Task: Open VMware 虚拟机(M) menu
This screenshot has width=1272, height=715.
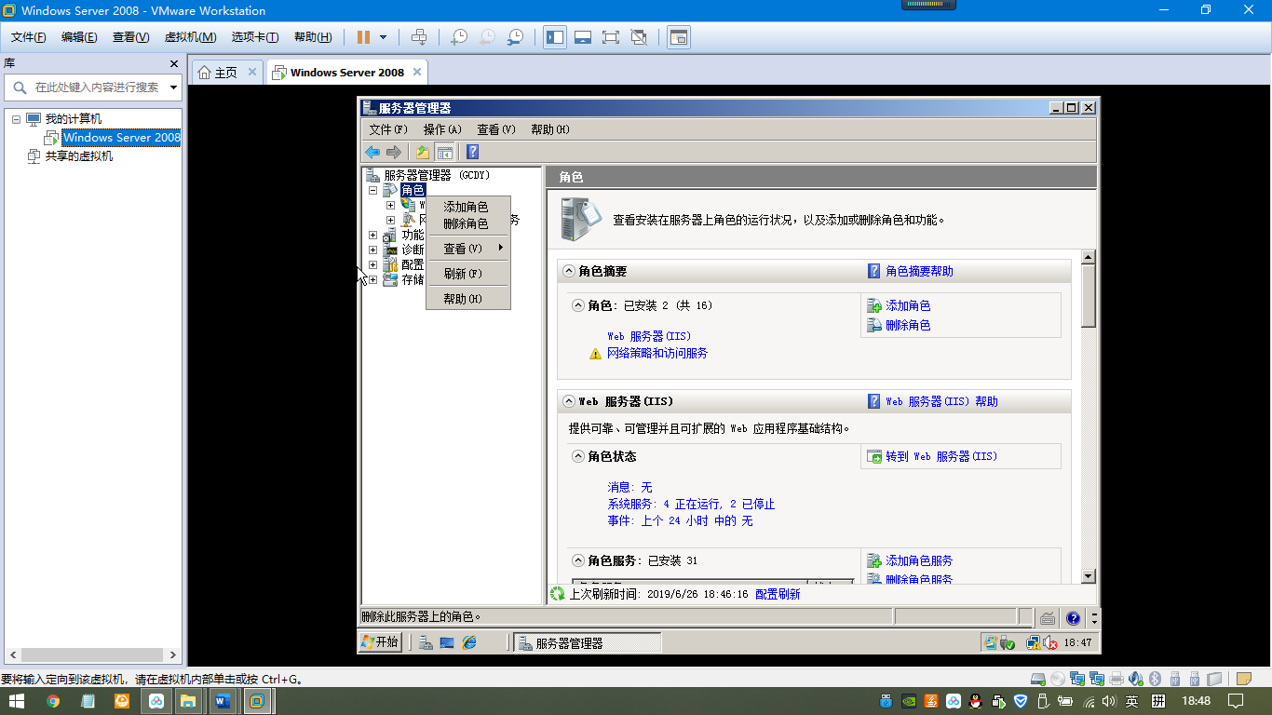Action: click(190, 37)
